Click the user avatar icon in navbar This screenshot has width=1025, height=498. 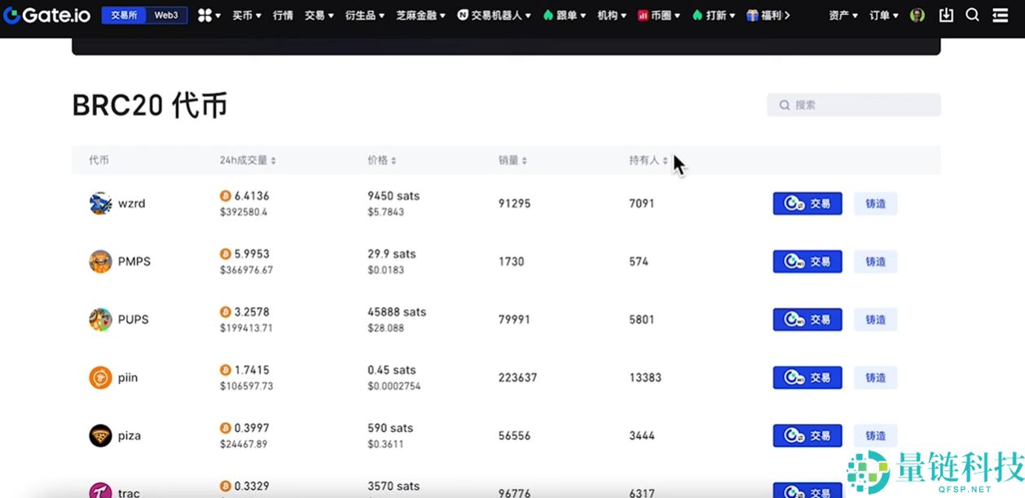coord(917,15)
